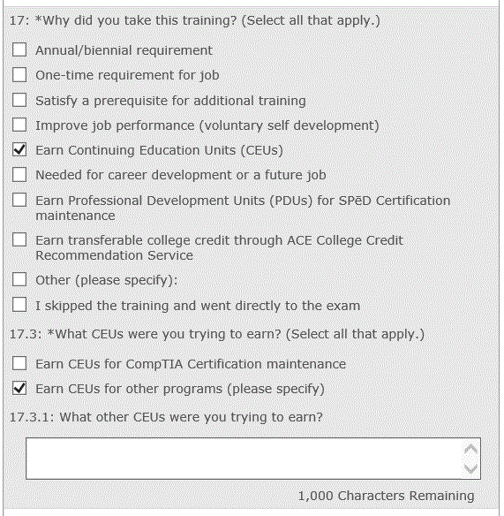Screen dimensions: 504x516
Task: Check Needed for career development option
Action: [x=19, y=174]
